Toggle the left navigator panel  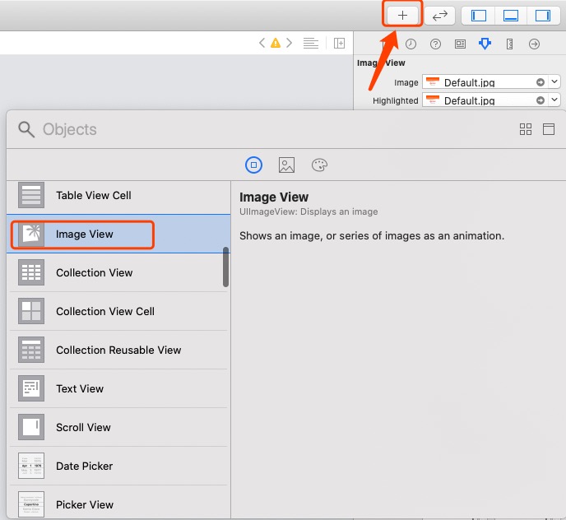point(479,15)
